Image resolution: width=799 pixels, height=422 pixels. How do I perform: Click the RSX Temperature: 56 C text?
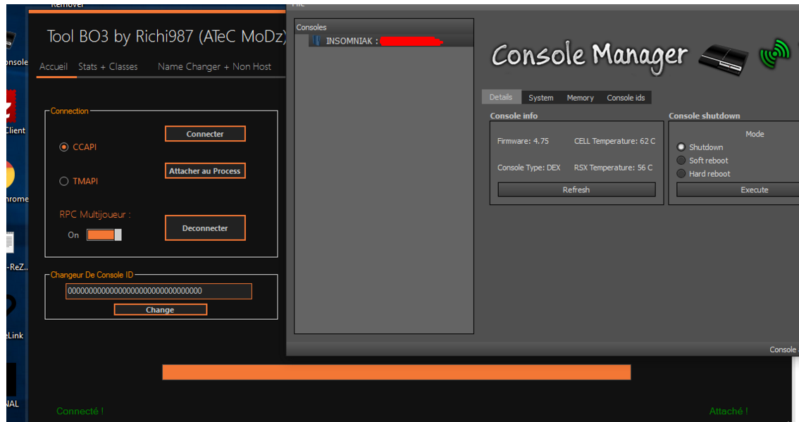(x=613, y=168)
